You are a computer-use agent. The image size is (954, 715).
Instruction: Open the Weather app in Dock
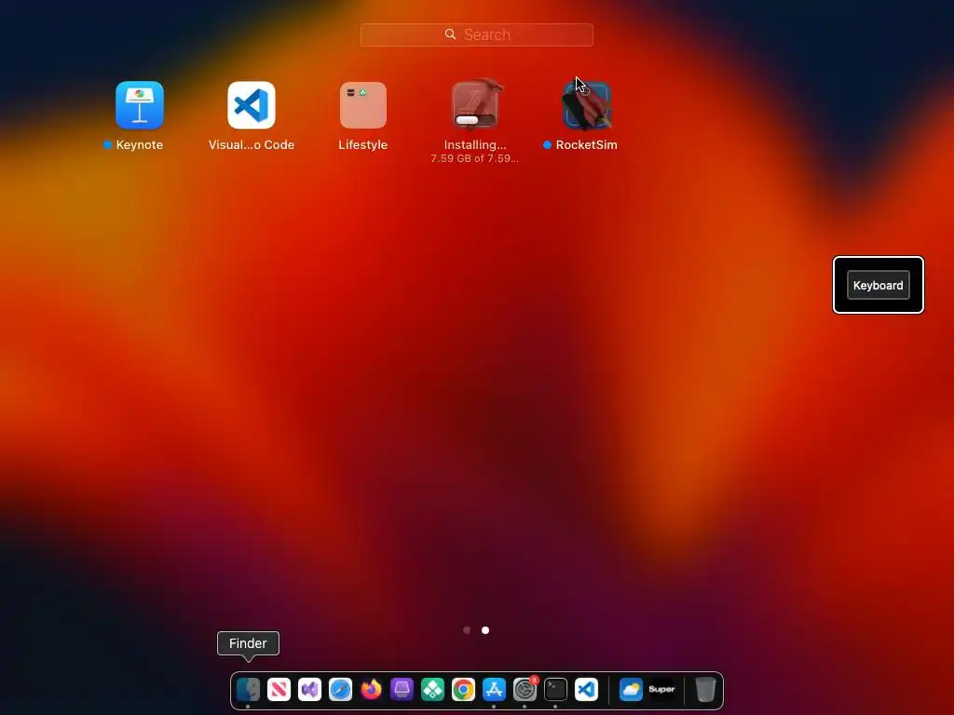[x=631, y=690]
